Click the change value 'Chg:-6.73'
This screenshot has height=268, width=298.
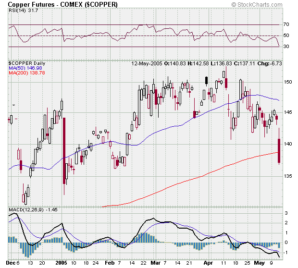pyautogui.click(x=270, y=63)
